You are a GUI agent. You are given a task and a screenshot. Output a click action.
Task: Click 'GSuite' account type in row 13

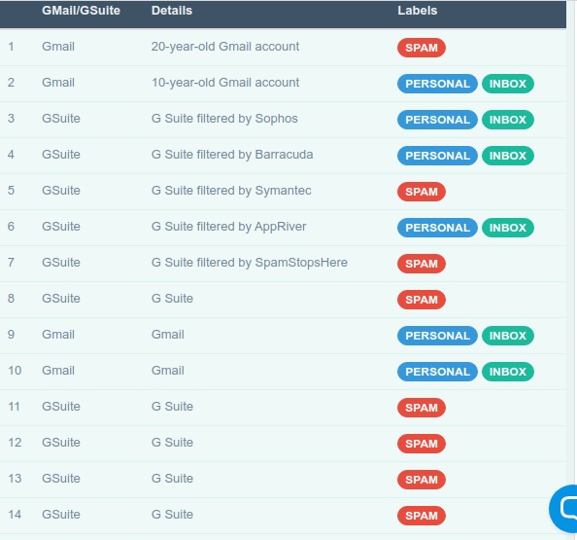point(61,479)
